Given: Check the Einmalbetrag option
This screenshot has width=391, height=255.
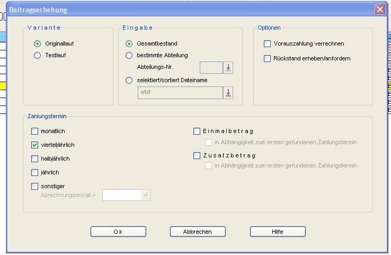Looking at the screenshot, I should coord(197,131).
